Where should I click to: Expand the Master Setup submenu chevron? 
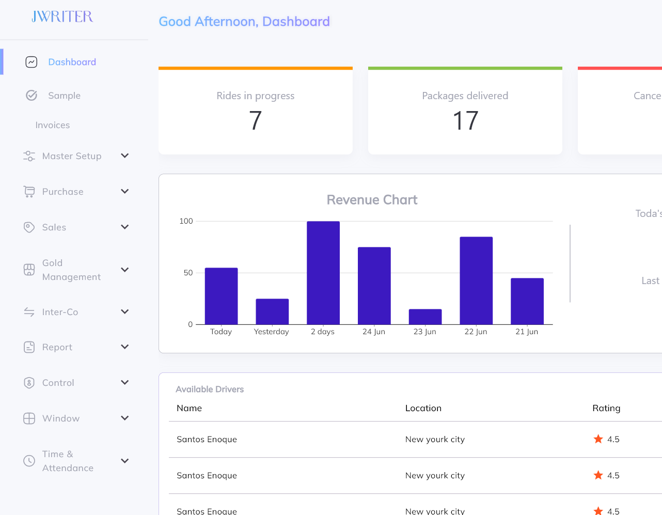(124, 156)
